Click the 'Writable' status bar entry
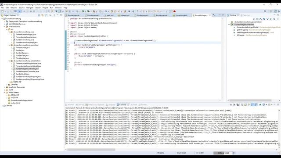This screenshot has height=158, width=281. (160, 153)
